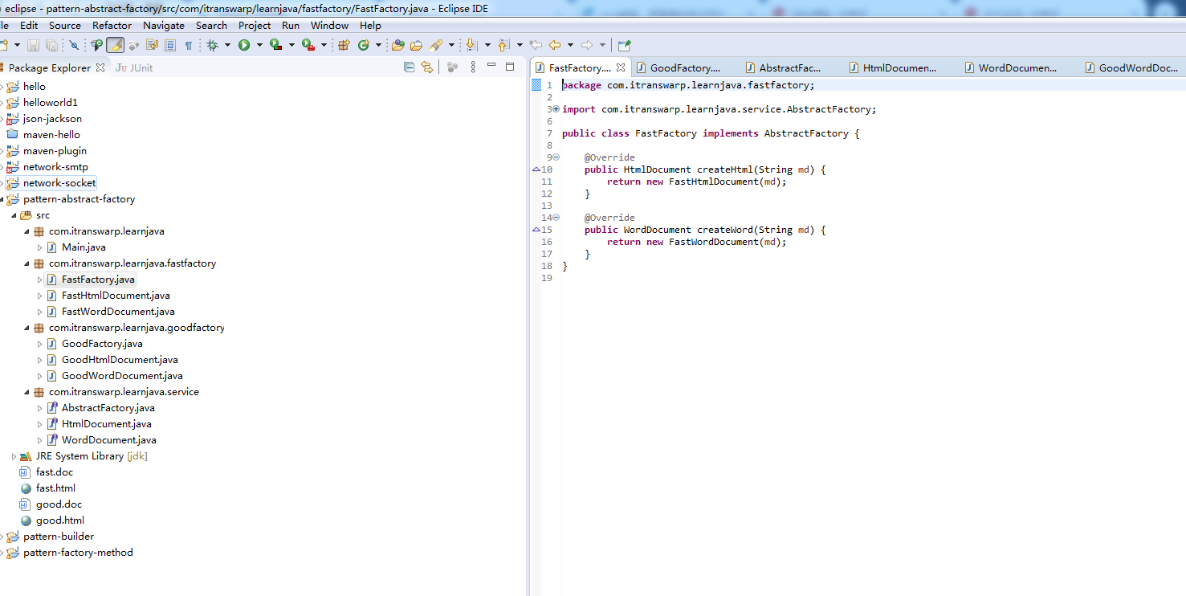The image size is (1186, 596).
Task: Maximize the Package Explorer view
Action: [x=510, y=67]
